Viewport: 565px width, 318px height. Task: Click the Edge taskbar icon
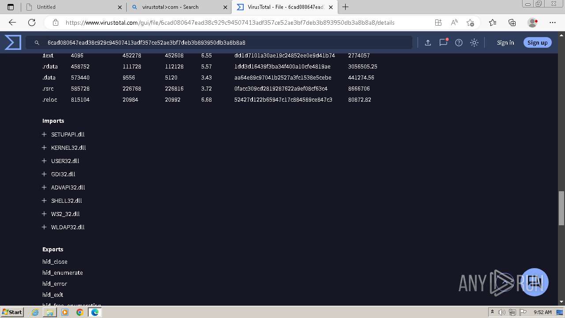[x=94, y=312]
